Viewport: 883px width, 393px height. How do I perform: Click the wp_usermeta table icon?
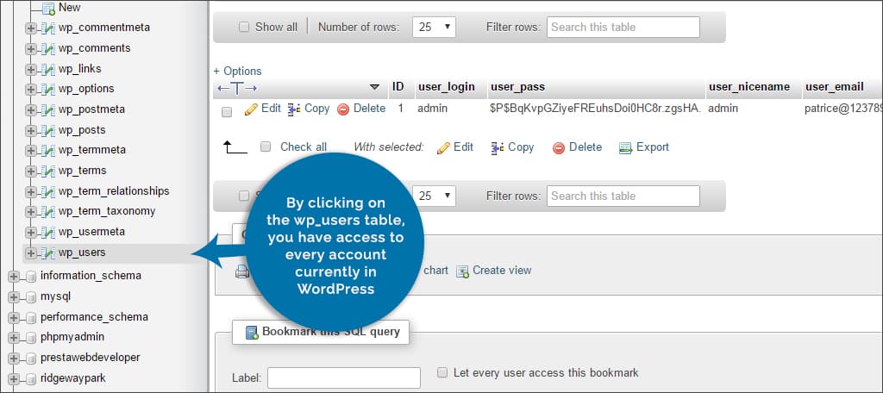pos(48,232)
